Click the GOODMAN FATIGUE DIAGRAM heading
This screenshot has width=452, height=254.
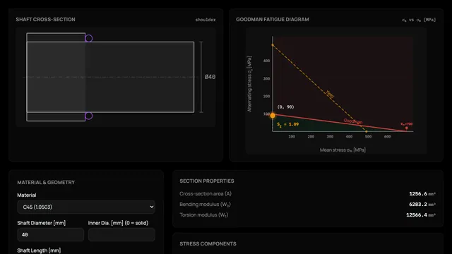pos(273,19)
